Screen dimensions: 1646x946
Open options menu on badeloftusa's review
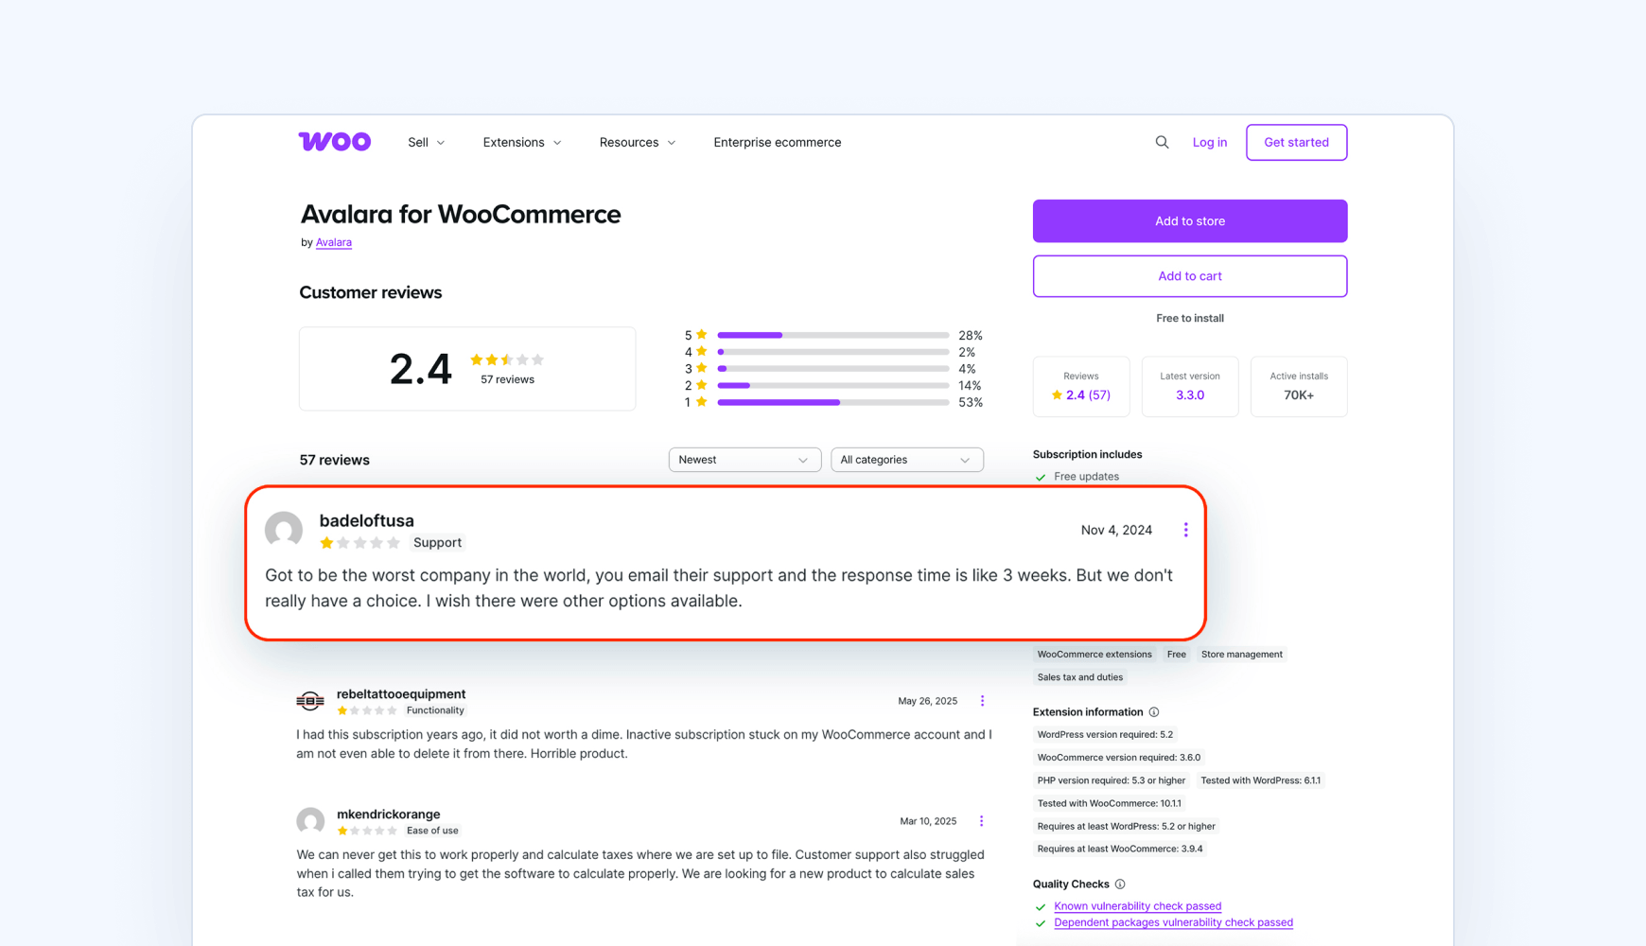point(1185,530)
